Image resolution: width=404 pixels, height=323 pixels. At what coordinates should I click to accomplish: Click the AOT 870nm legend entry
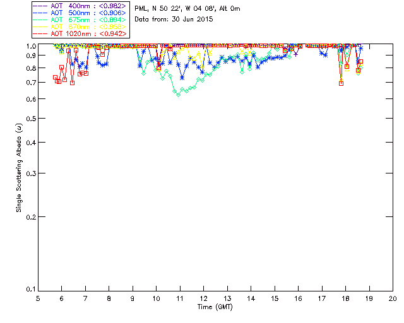80,26
